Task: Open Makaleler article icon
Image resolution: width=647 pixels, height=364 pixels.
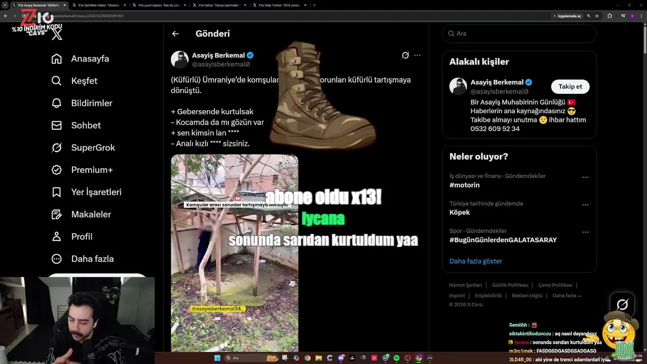Action: tap(57, 214)
